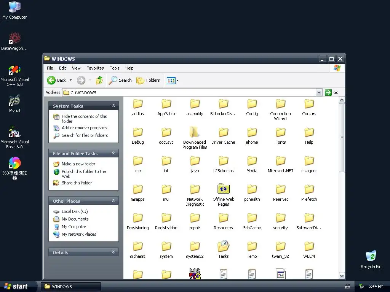Click the Go button

click(x=332, y=93)
